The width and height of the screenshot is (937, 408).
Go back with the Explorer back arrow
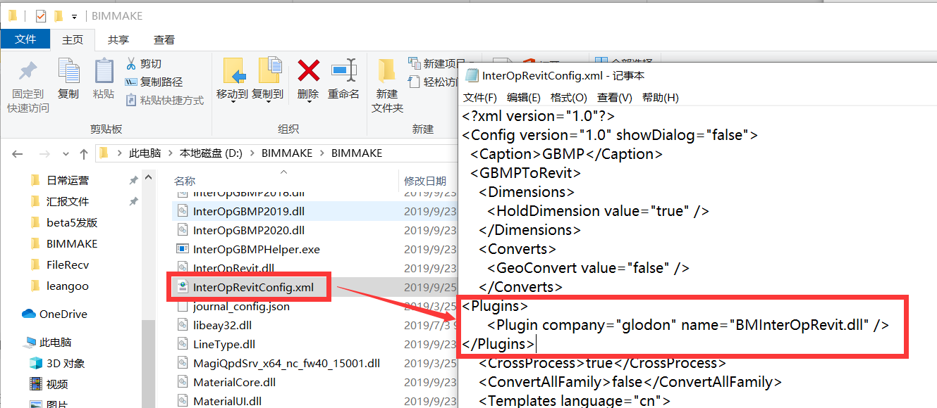click(x=18, y=153)
